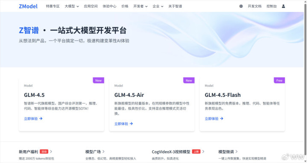Click New badge on GLM-4.5 card

coord(99,80)
